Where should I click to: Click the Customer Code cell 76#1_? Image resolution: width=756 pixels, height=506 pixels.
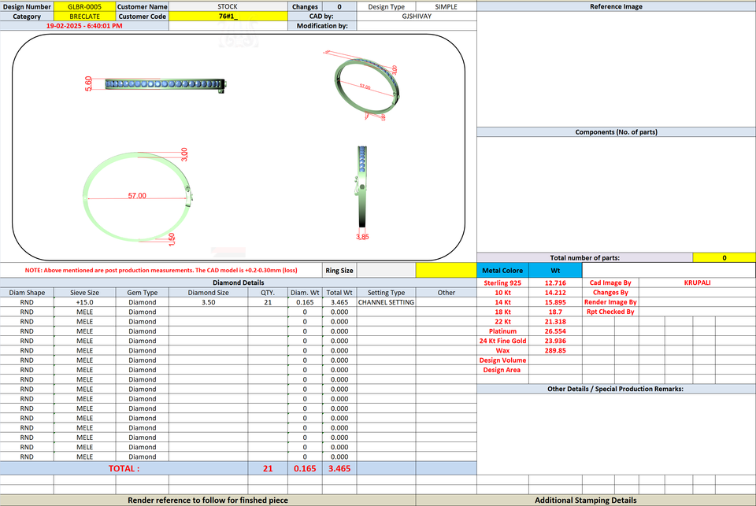tap(228, 17)
